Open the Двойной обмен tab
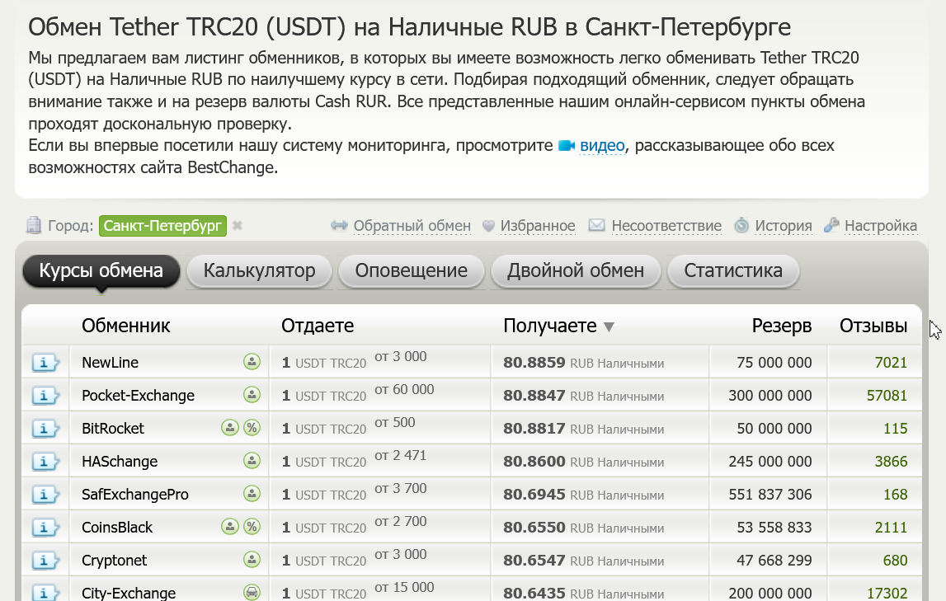Screen dimensions: 946x601 pos(576,270)
